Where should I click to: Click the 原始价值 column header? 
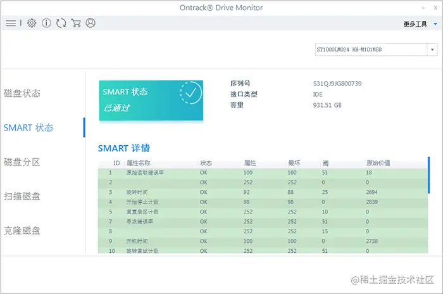click(378, 163)
